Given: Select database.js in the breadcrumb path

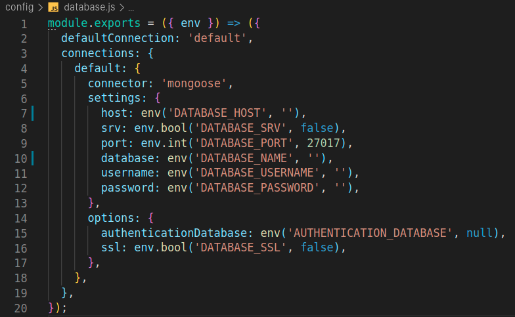Looking at the screenshot, I should pyautogui.click(x=90, y=8).
